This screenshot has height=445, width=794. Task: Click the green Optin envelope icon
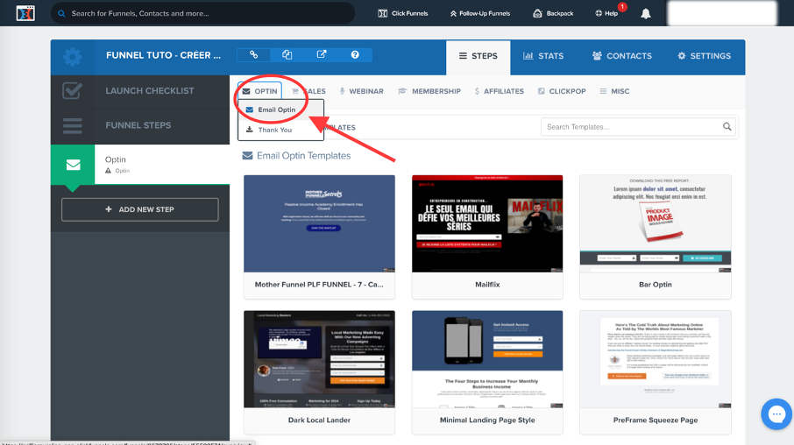(x=73, y=165)
